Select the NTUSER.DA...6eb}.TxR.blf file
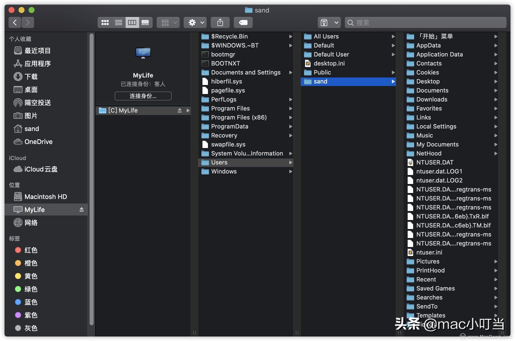Screen dimensions: 515x341 coord(451,216)
